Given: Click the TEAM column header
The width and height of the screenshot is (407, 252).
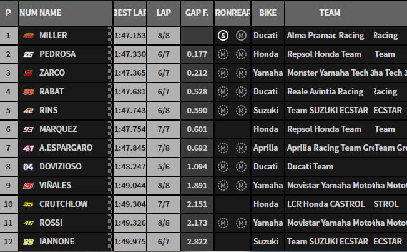Looking at the screenshot, I should (329, 13).
